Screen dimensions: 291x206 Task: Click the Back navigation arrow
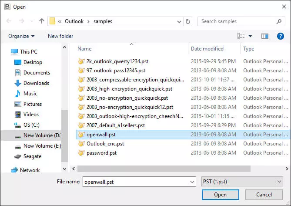(x=10, y=21)
